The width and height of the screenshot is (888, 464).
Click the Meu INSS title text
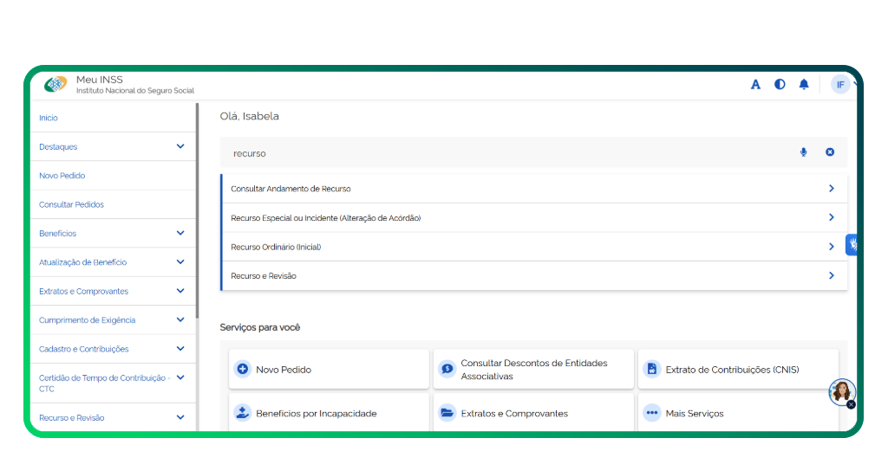[x=100, y=80]
